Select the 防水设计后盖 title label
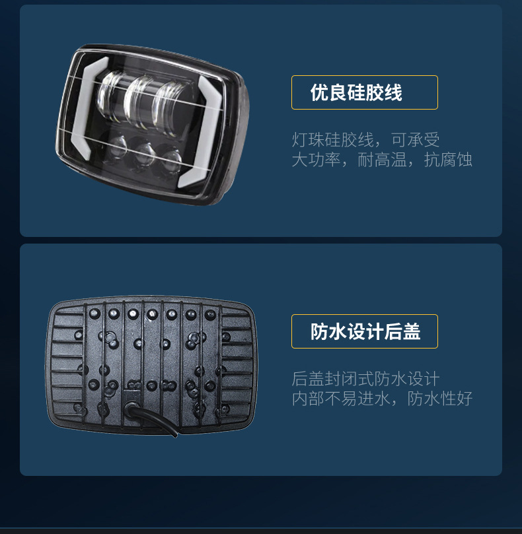The width and height of the screenshot is (522, 534). pos(365,331)
